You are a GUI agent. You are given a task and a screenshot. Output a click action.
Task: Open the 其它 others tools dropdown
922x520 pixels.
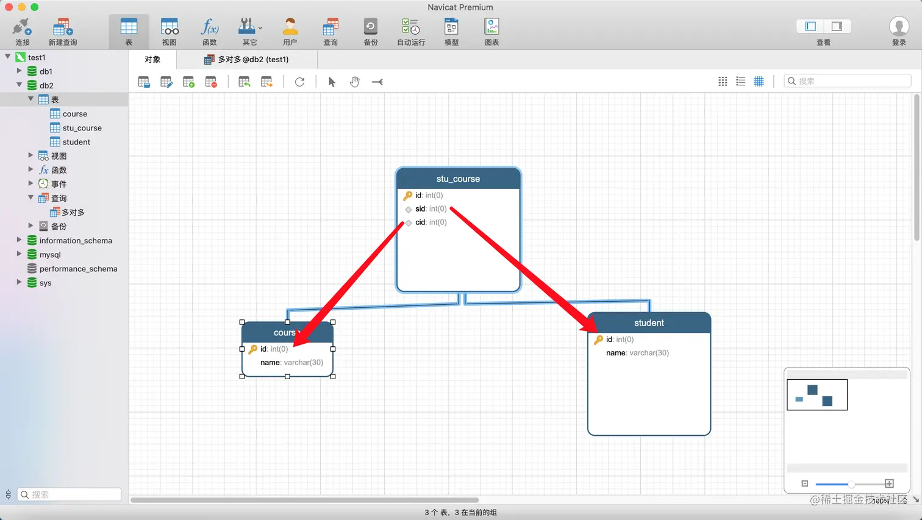point(249,32)
